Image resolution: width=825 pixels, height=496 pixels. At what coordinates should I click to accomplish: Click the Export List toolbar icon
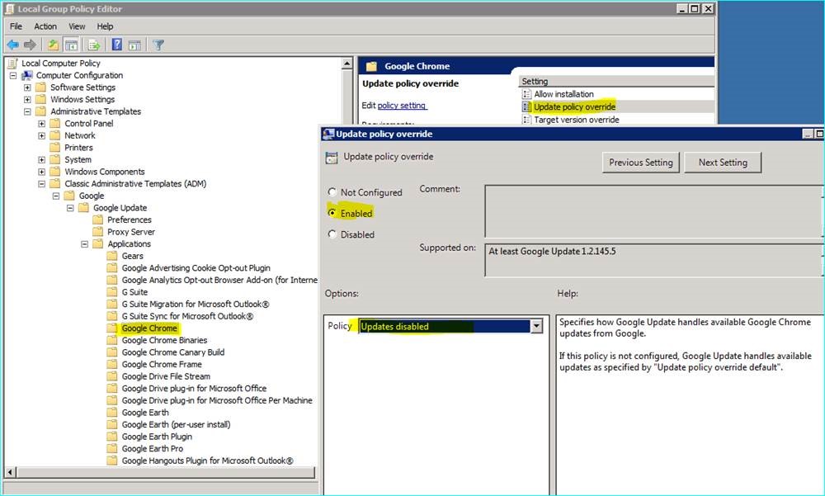94,45
